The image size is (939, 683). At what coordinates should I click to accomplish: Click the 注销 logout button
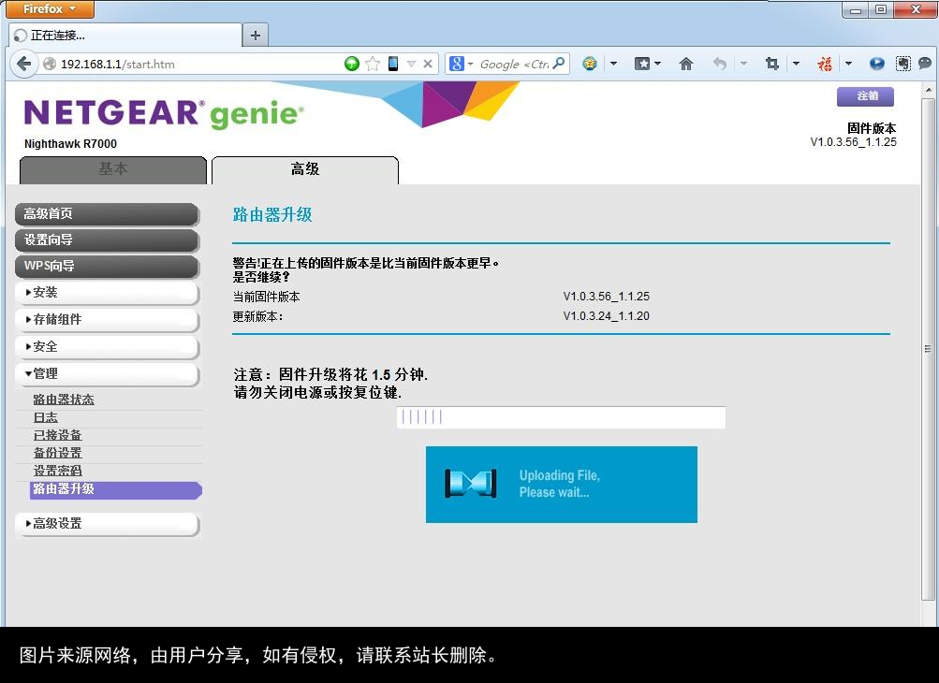coord(864,96)
